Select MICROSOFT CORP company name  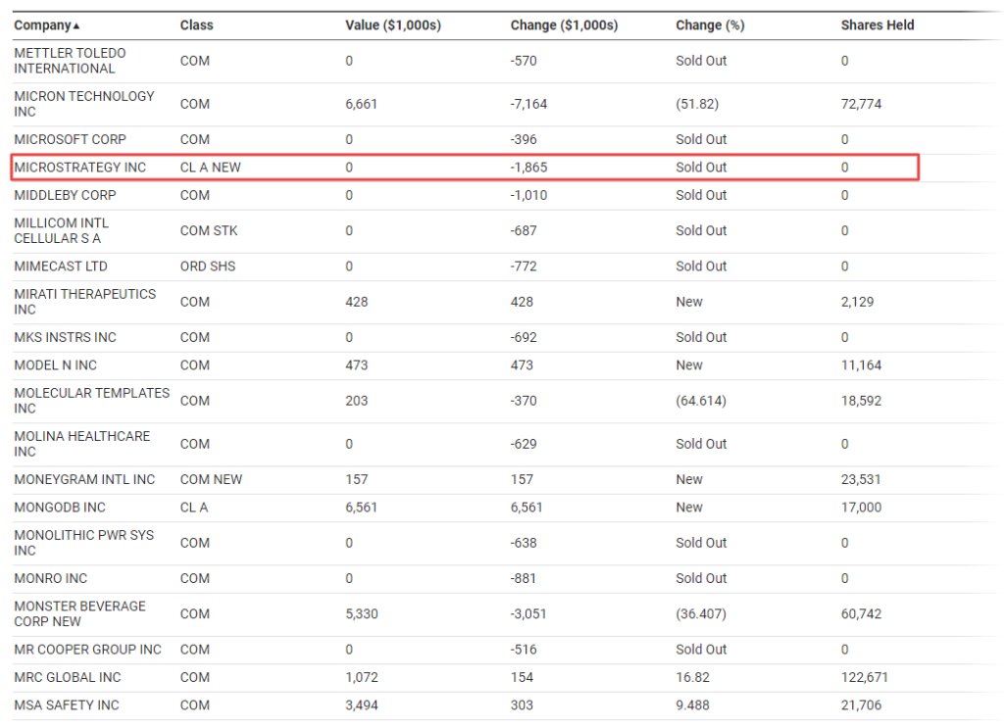pyautogui.click(x=71, y=139)
